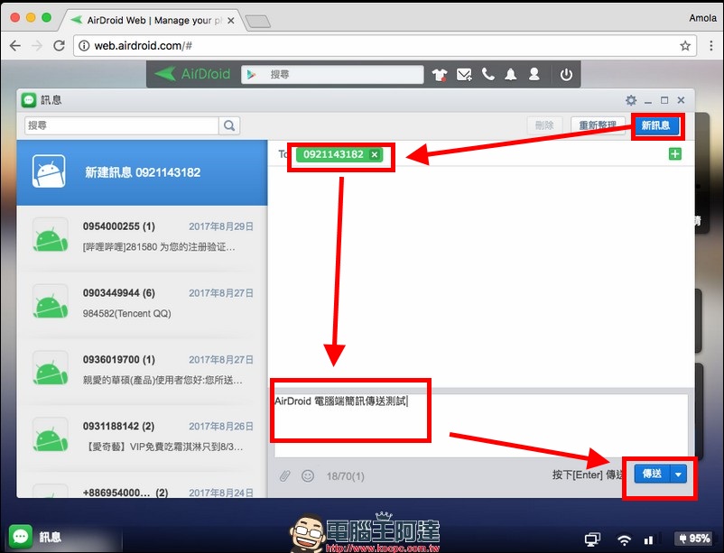Open a new browser tab

(257, 22)
